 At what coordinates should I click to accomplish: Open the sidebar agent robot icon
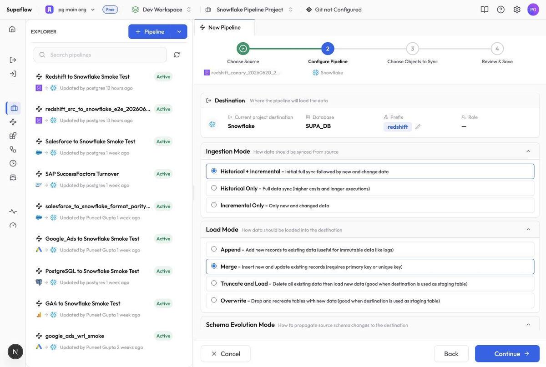pos(13,177)
